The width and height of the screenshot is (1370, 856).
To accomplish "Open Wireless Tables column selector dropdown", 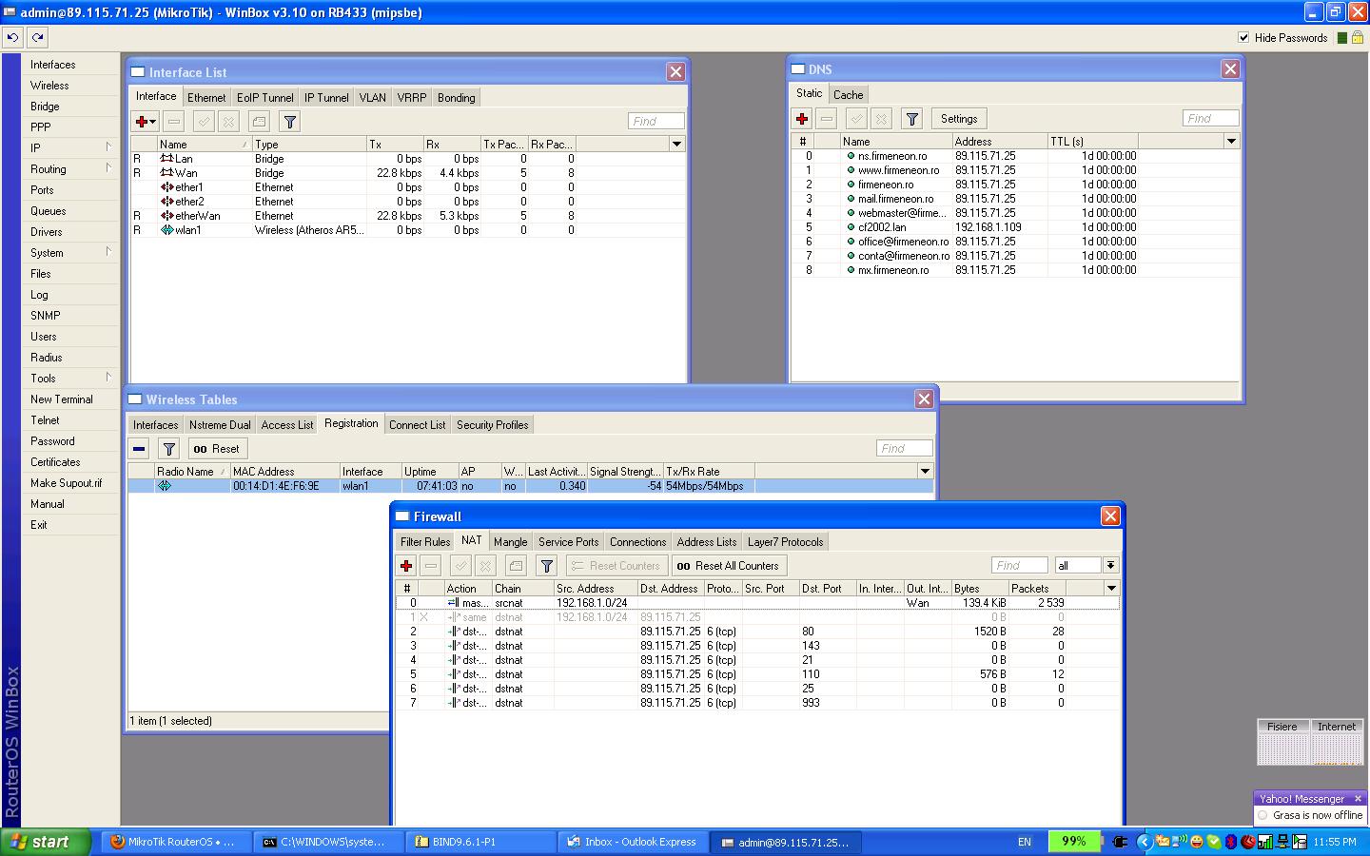I will tap(925, 471).
